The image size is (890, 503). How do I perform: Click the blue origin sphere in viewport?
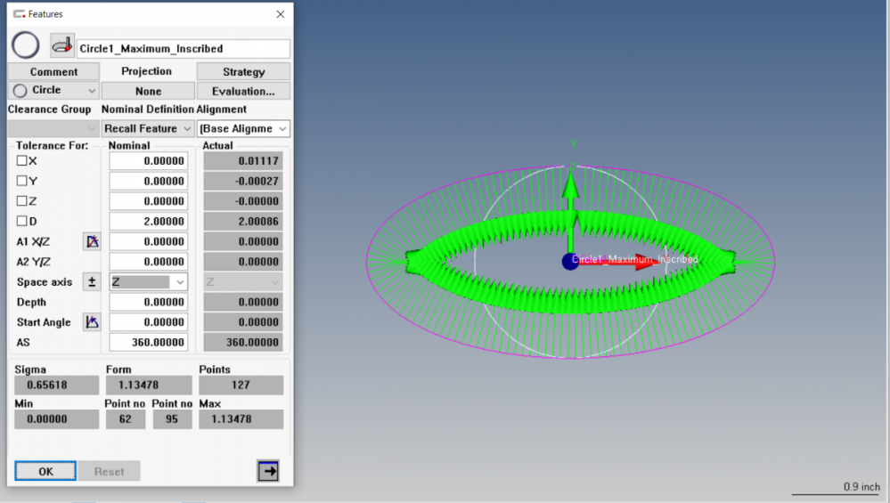[569, 262]
